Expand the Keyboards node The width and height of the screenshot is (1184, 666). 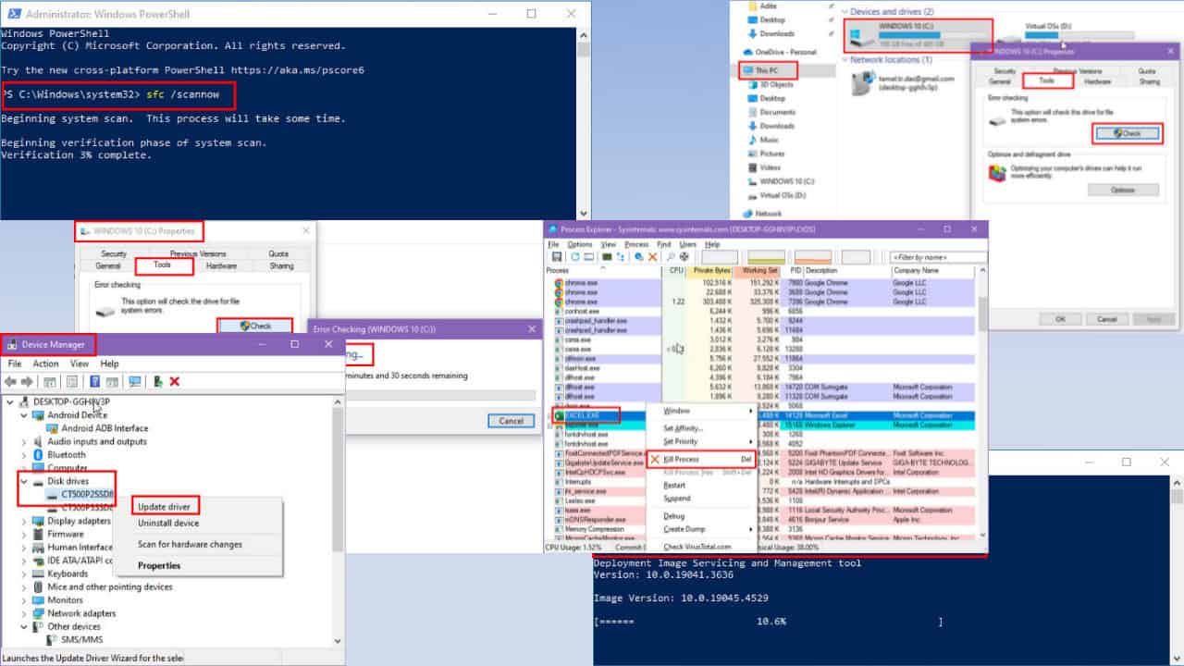click(24, 573)
